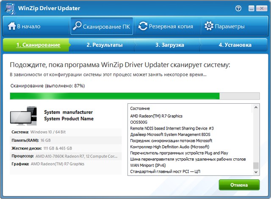Click Память(RAM): 16 GB row
Viewport: 271px width, 199px height.
(66, 140)
